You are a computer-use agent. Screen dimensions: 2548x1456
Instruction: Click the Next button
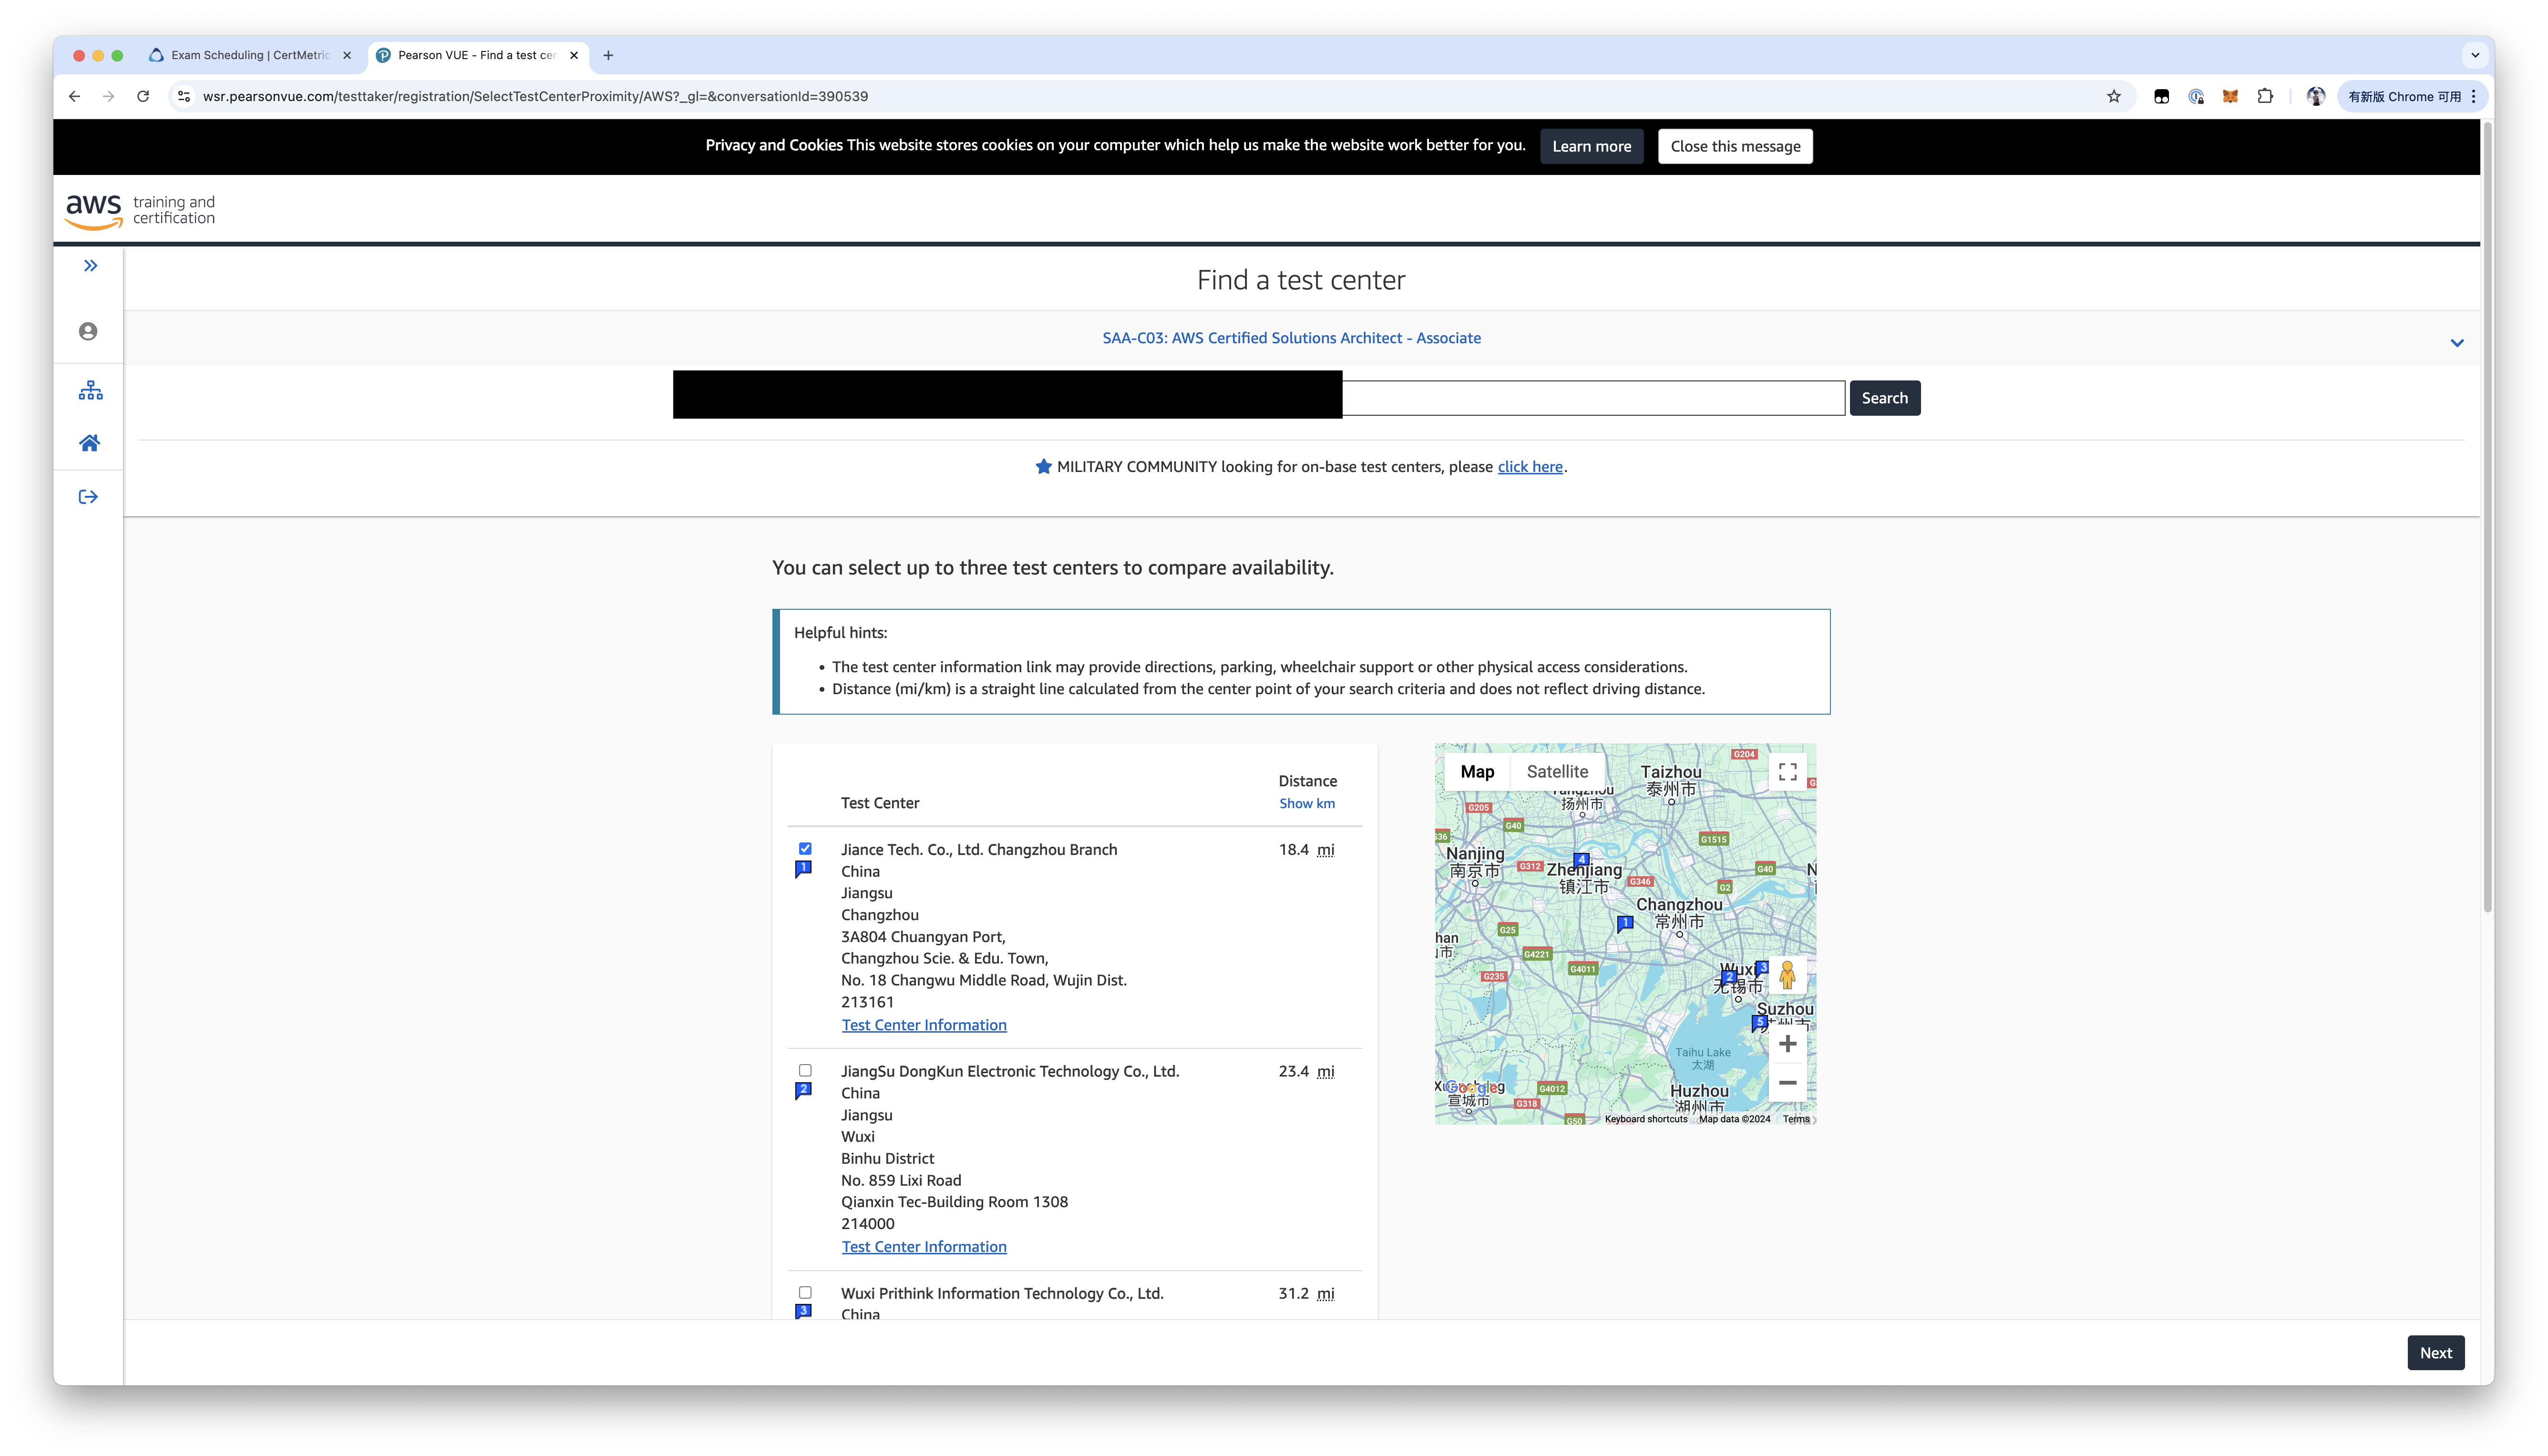pos(2435,1353)
